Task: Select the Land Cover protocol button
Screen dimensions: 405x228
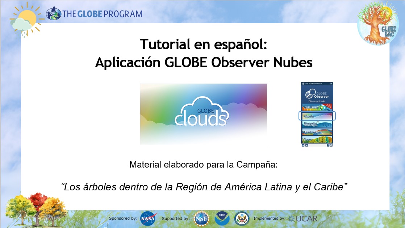Action: click(x=317, y=132)
